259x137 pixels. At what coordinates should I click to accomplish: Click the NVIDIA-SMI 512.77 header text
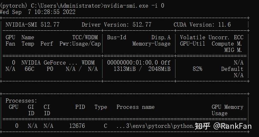[x=32, y=25]
